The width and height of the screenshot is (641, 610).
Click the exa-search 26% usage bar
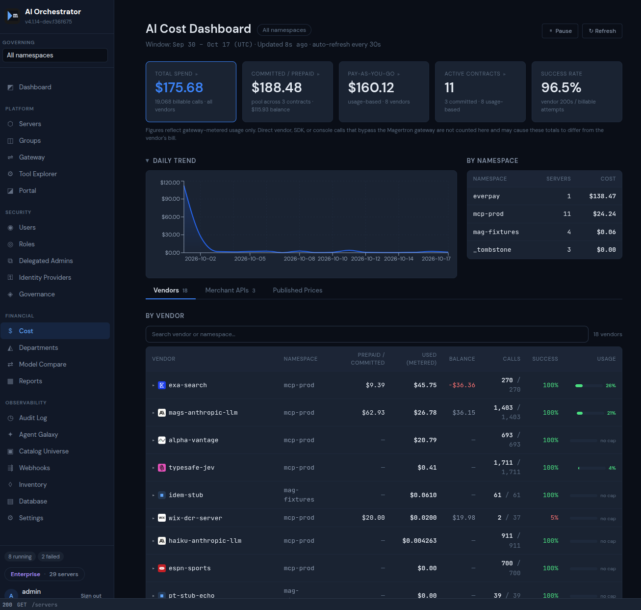click(x=589, y=386)
